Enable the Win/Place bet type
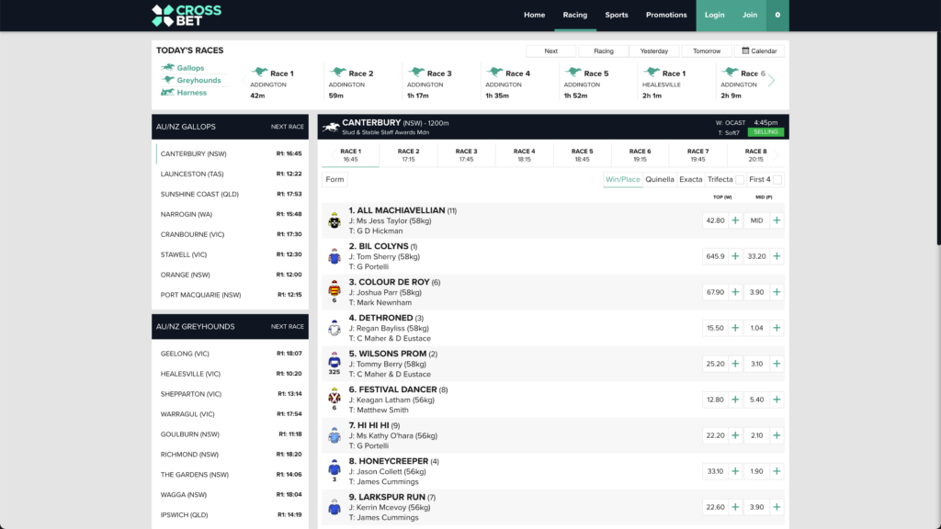This screenshot has height=529, width=941. click(x=622, y=180)
